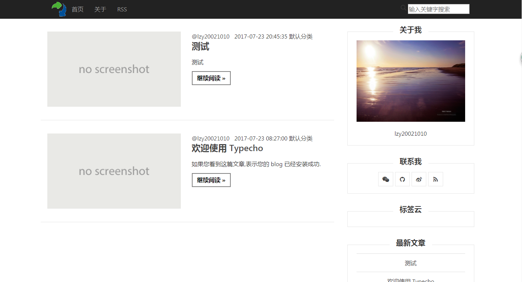The width and height of the screenshot is (522, 282).
Task: Click lzy20021010 name under profile image
Action: [x=411, y=134]
